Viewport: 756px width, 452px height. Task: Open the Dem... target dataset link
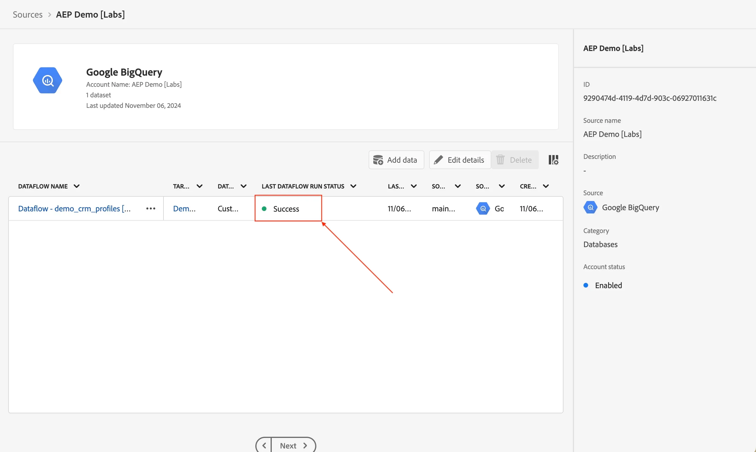(184, 209)
